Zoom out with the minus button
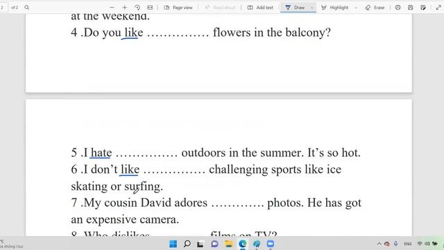Image resolution: width=444 pixels, height=250 pixels. coord(112,8)
